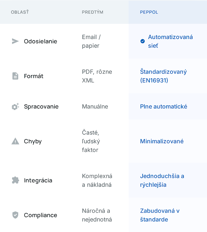Click the Compliance row label

41,215
